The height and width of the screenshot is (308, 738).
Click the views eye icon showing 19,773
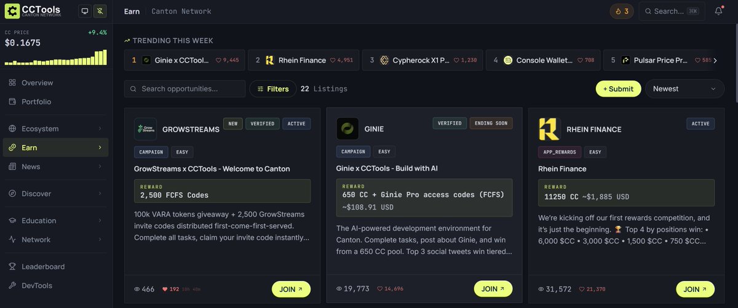pos(339,289)
